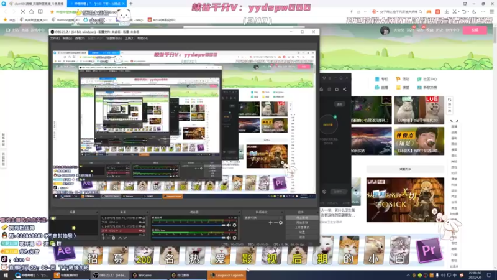This screenshot has width=497, height=280.
Task: Stop page loading in the browser
Action: coord(22,12)
